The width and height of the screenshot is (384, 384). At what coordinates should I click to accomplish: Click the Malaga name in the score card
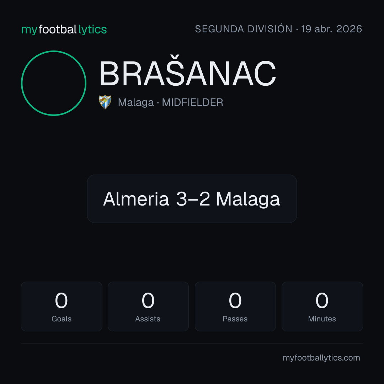248,199
